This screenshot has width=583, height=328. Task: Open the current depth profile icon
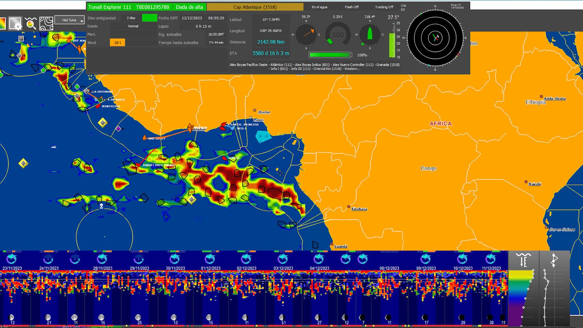[x=554, y=260]
